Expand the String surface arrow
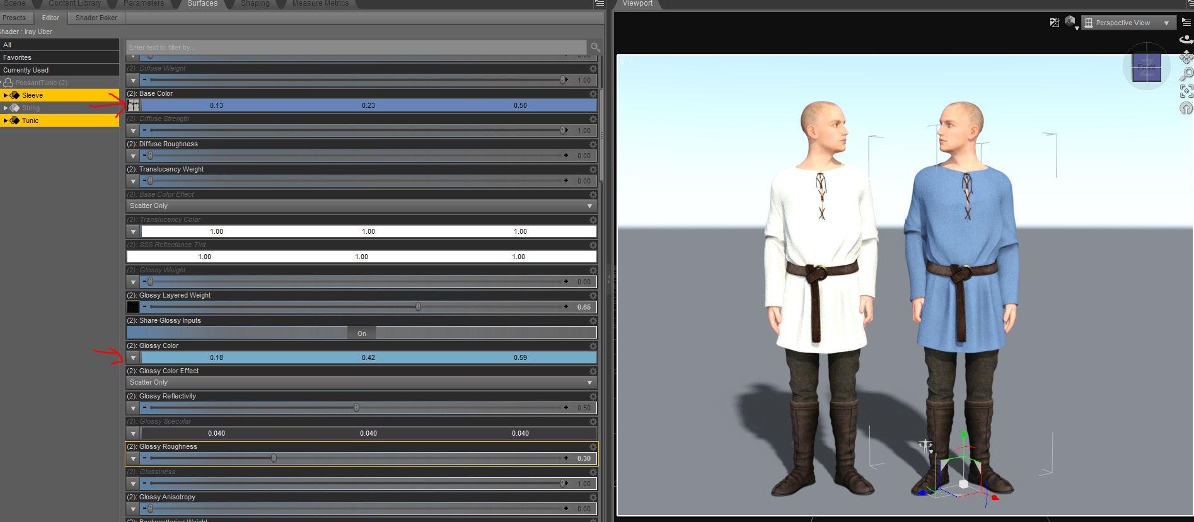1194x522 pixels. 6,108
